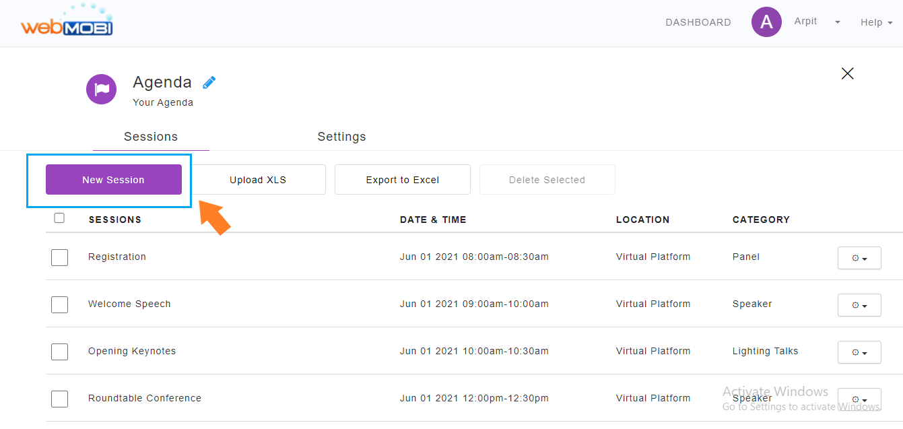Switch to the Sessions tab
Viewport: 903px width, 429px height.
[x=151, y=137]
